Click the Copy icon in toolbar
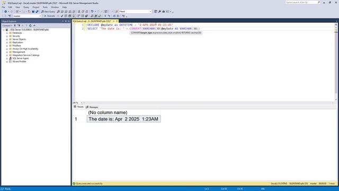This screenshot has height=191, width=339. [83, 12]
